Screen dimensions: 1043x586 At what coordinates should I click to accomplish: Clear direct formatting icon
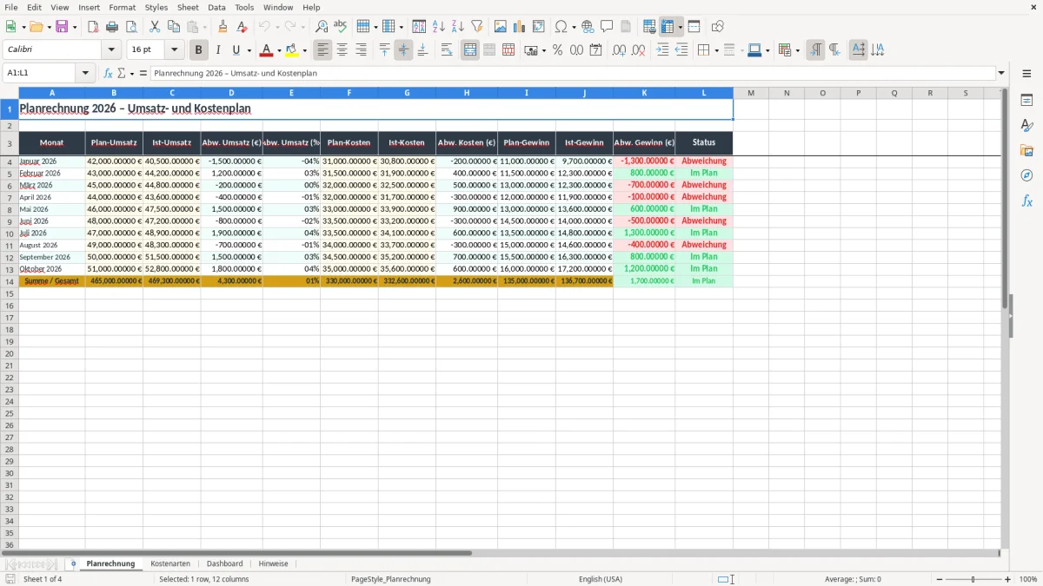pyautogui.click(x=242, y=27)
